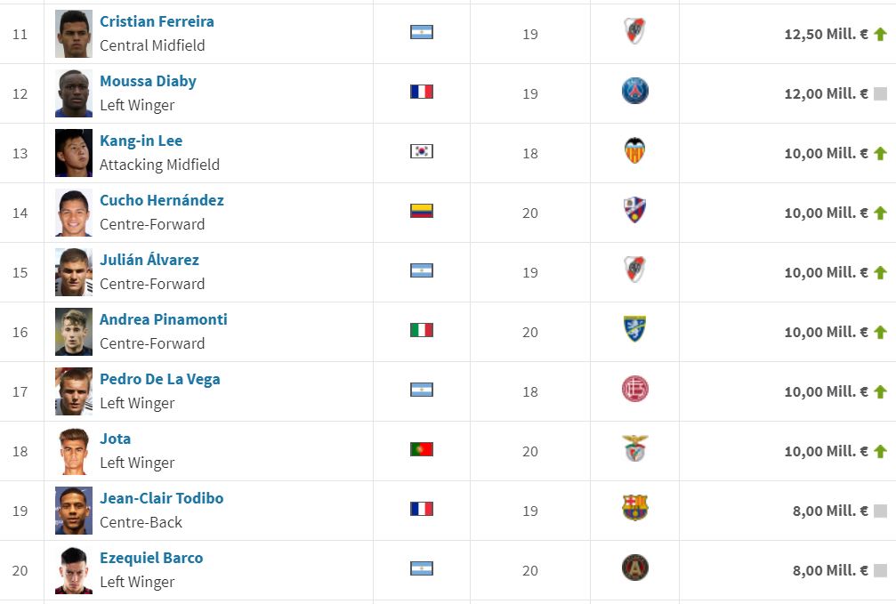Image resolution: width=896 pixels, height=604 pixels.
Task: Click the South Korea flag icon
Action: (421, 151)
